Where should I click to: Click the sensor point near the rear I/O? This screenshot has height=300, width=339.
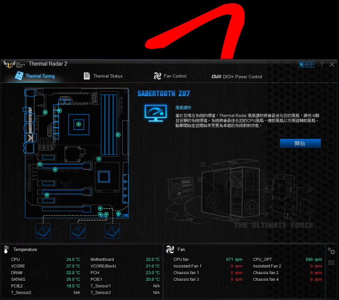[45, 112]
